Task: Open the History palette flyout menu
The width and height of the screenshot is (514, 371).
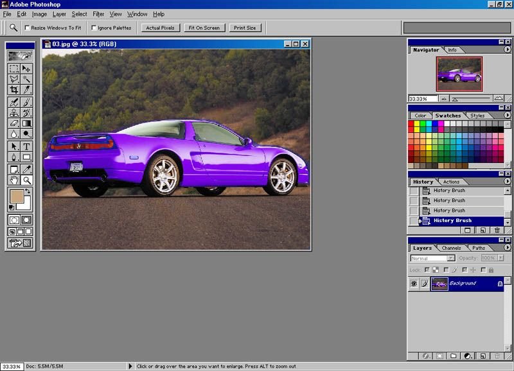Action: pos(508,182)
